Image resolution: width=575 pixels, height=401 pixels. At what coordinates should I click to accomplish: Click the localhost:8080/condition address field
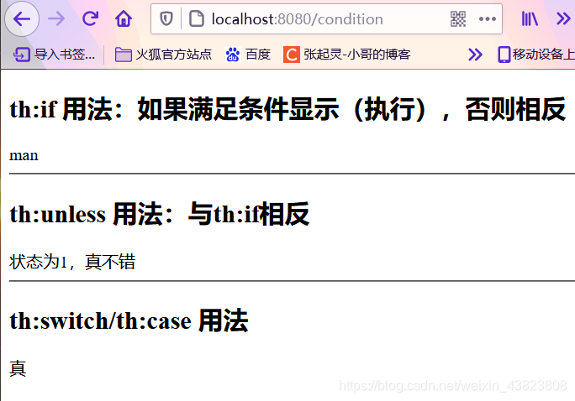tap(297, 19)
